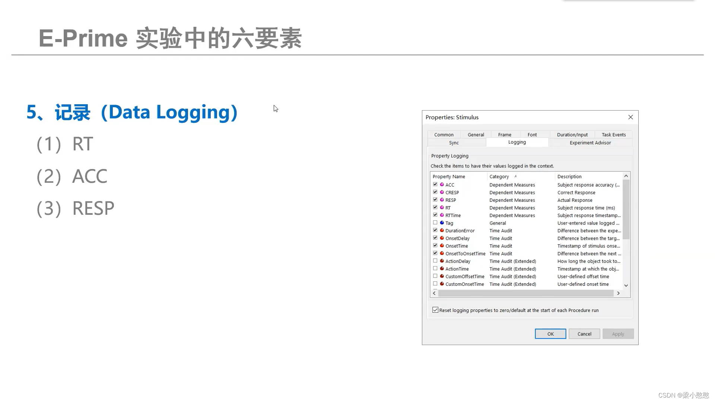Click the red OnsetDelay property icon

tap(442, 238)
